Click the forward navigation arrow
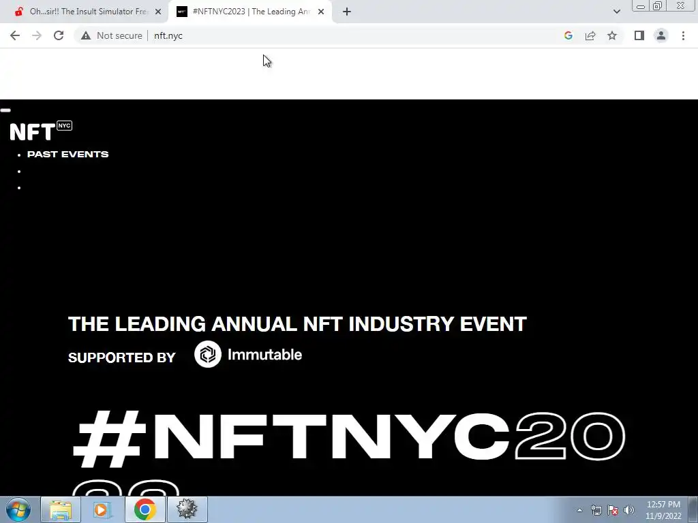The width and height of the screenshot is (698, 523). pyautogui.click(x=37, y=35)
